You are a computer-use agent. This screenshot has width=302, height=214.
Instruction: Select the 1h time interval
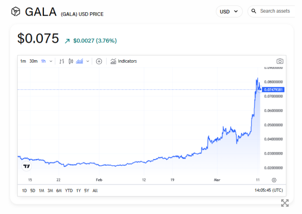pos(43,61)
